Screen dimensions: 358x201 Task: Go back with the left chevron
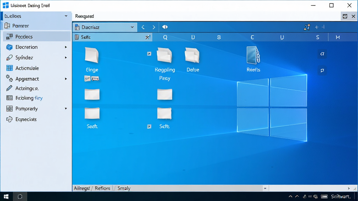pyautogui.click(x=143, y=27)
